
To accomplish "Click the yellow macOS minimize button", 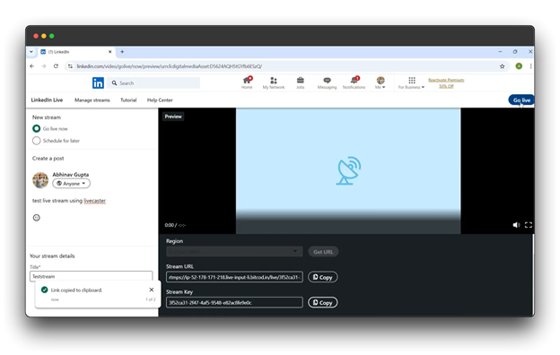I will click(x=44, y=36).
